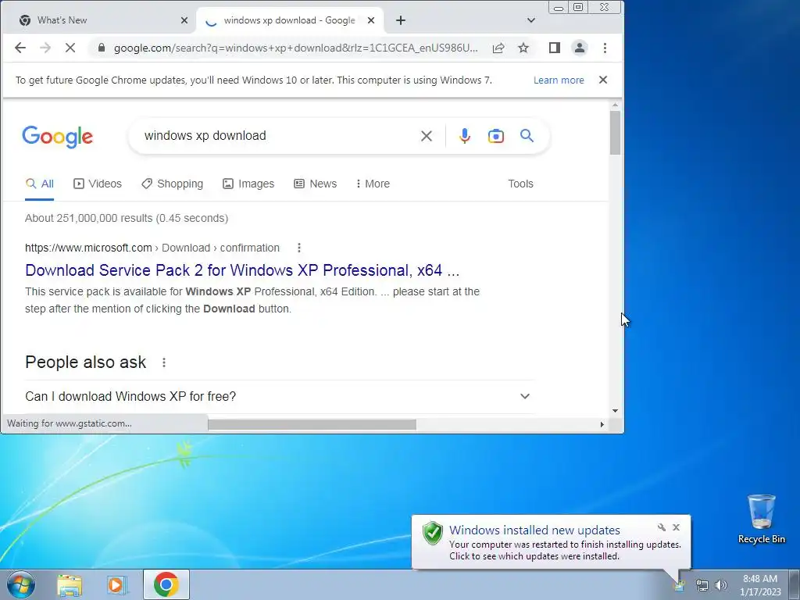Open the microsoft.com result options menu
Viewport: 800px width, 600px height.
pyautogui.click(x=299, y=248)
